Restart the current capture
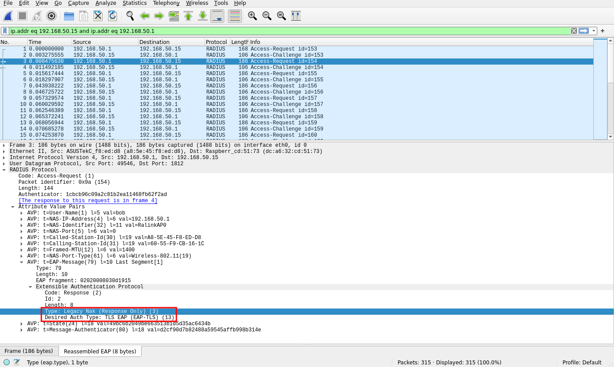The height and width of the screenshot is (367, 614). [36, 16]
